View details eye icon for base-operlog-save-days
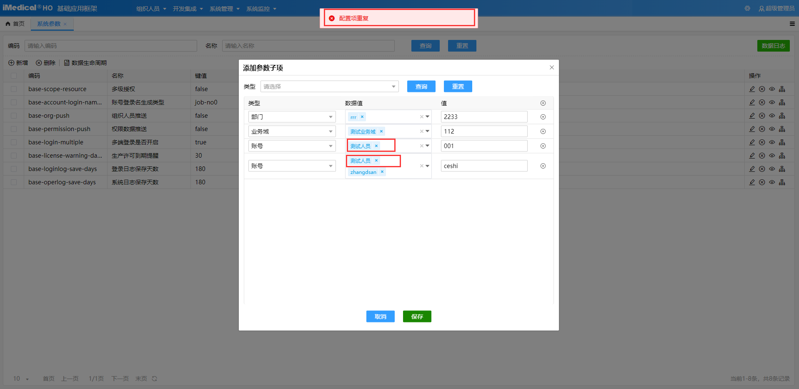Viewport: 799px width, 389px height. coord(772,182)
